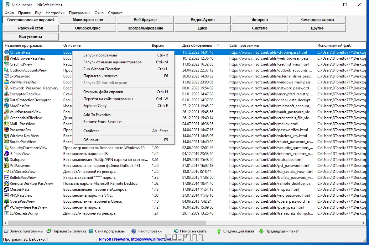Click the RouterPassView icon
Viewport: 369px width, 245px height.
[x=7, y=141]
